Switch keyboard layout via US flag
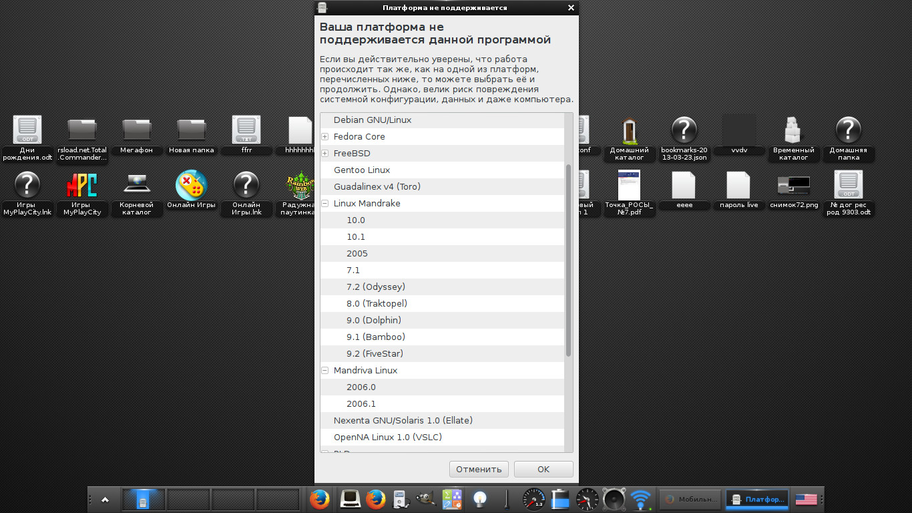The image size is (912, 513). [x=807, y=499]
